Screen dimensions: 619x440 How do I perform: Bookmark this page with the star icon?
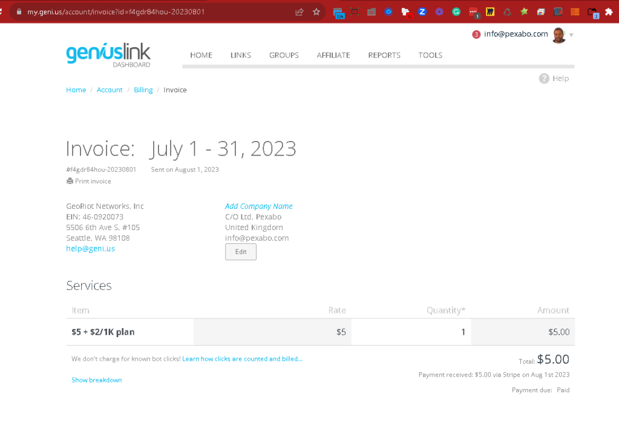(x=316, y=12)
